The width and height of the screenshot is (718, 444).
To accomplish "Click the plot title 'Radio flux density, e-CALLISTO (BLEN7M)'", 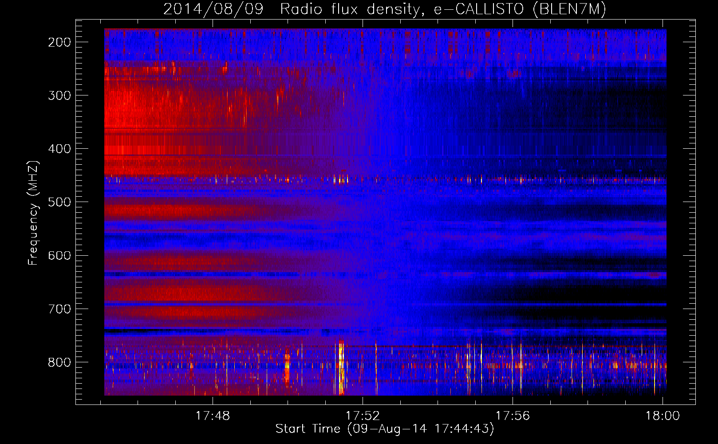I will pyautogui.click(x=443, y=9).
